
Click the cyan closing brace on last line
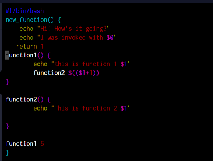coord(7,153)
